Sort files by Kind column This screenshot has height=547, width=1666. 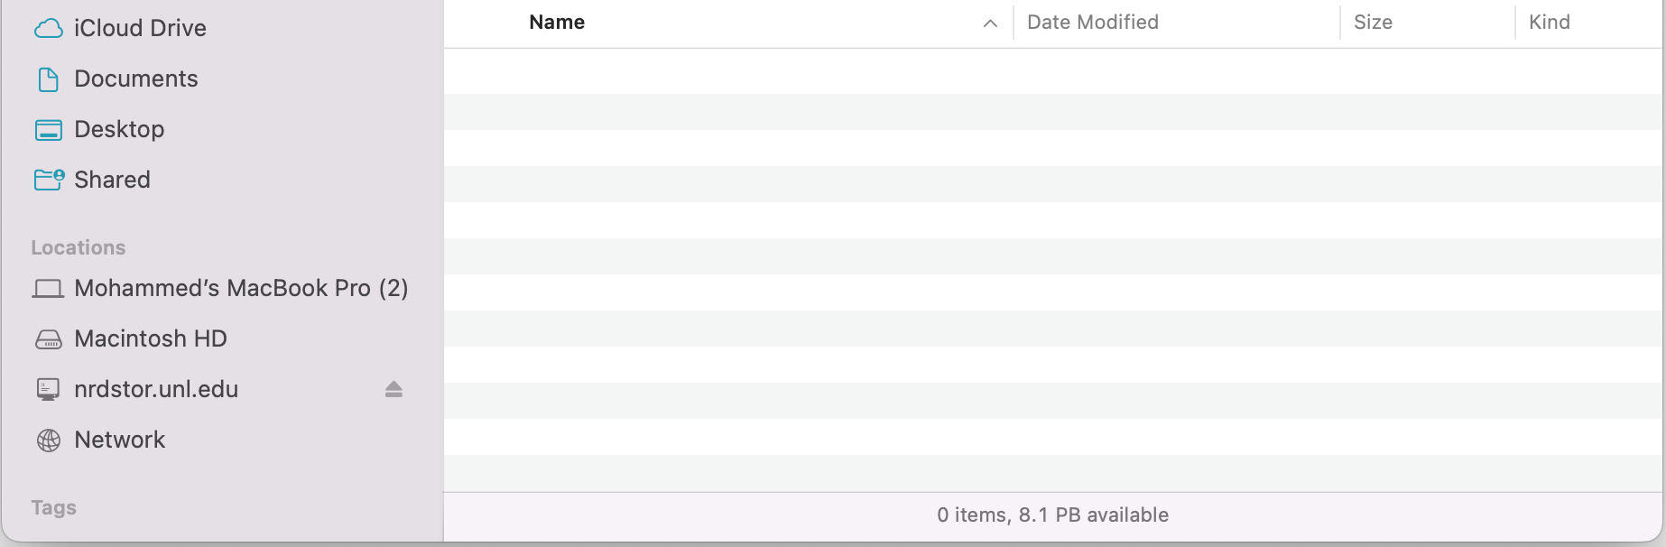click(1550, 23)
